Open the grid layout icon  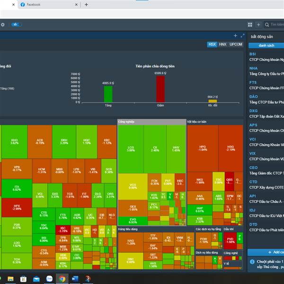coord(250,25)
